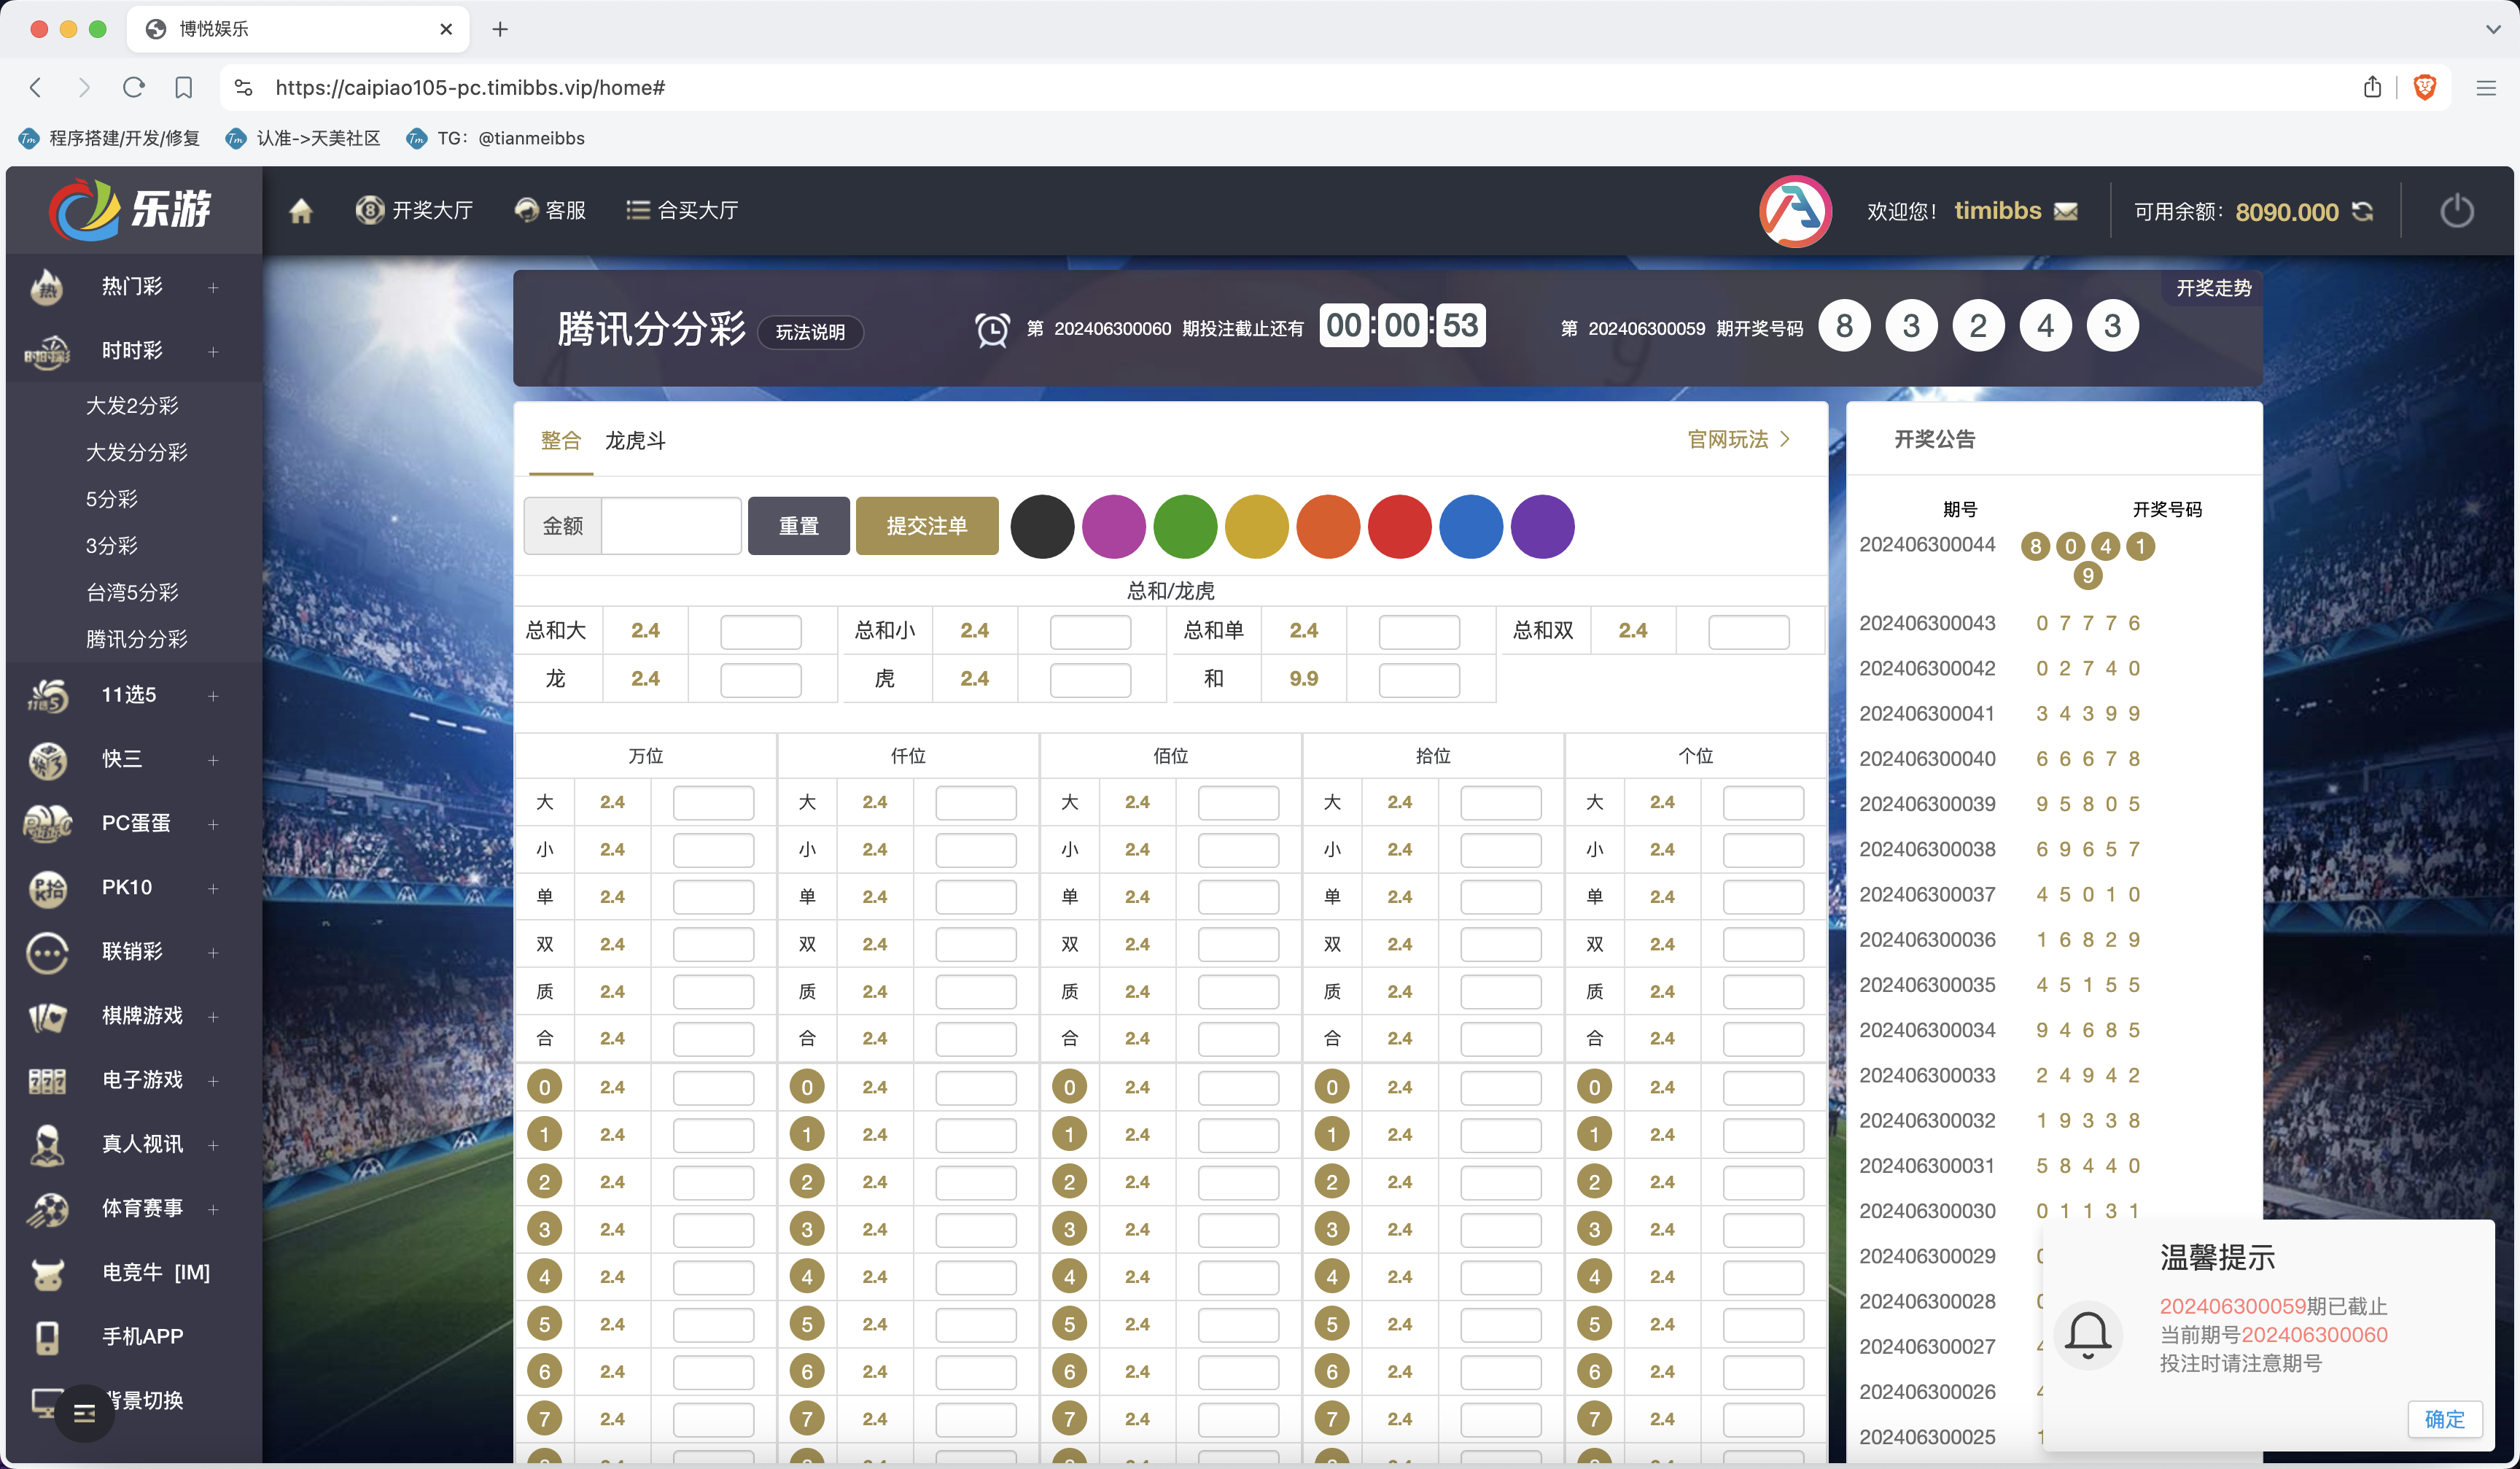Screen dimensions: 2520x1469
Task: Choose the green color swatch
Action: (x=1185, y=526)
